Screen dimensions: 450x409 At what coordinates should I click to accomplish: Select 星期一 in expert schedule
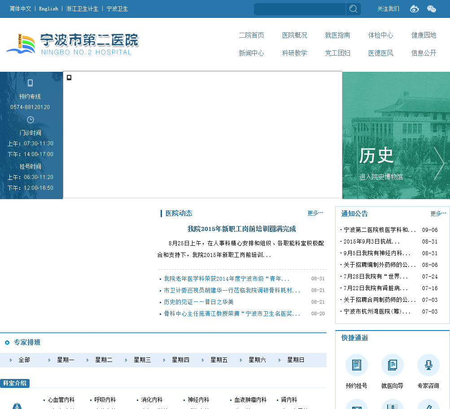pyautogui.click(x=66, y=360)
